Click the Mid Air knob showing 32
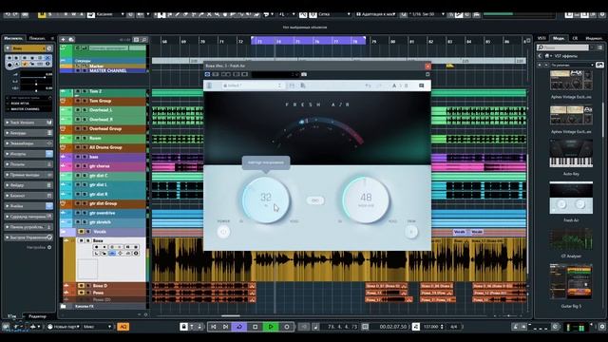 (266, 199)
